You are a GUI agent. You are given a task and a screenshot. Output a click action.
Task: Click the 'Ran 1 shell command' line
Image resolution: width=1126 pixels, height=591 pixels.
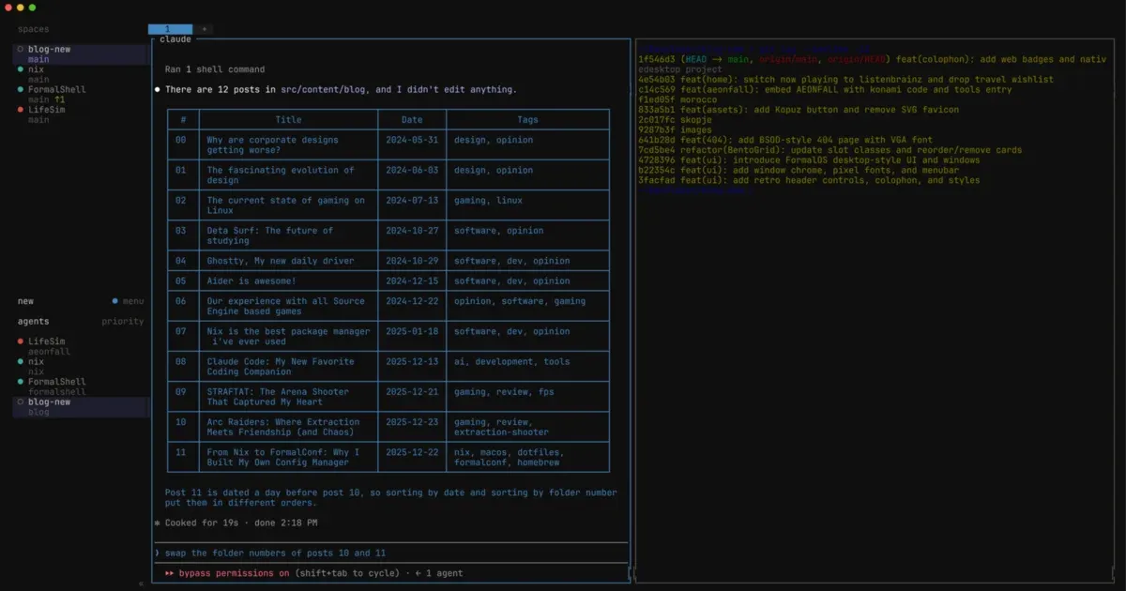coord(215,69)
